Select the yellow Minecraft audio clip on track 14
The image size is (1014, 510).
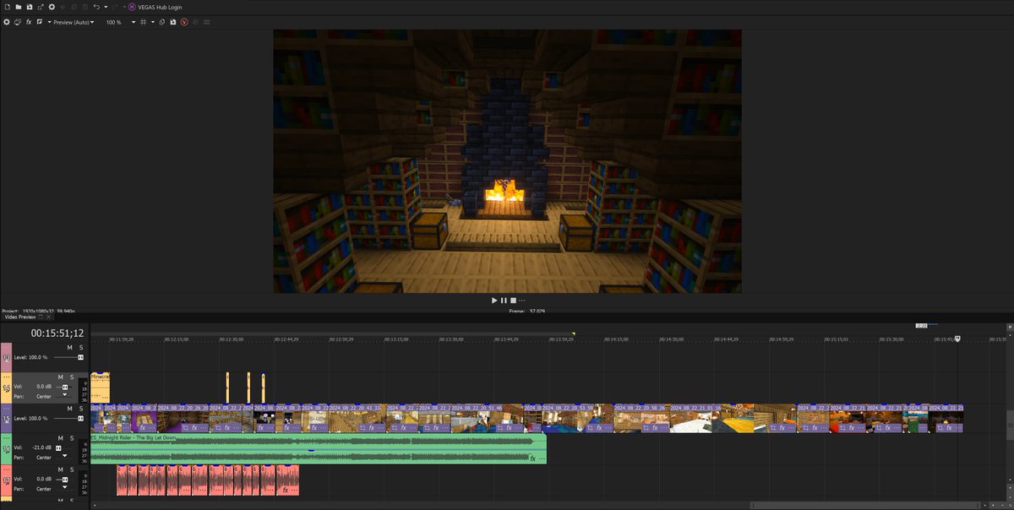(x=100, y=388)
